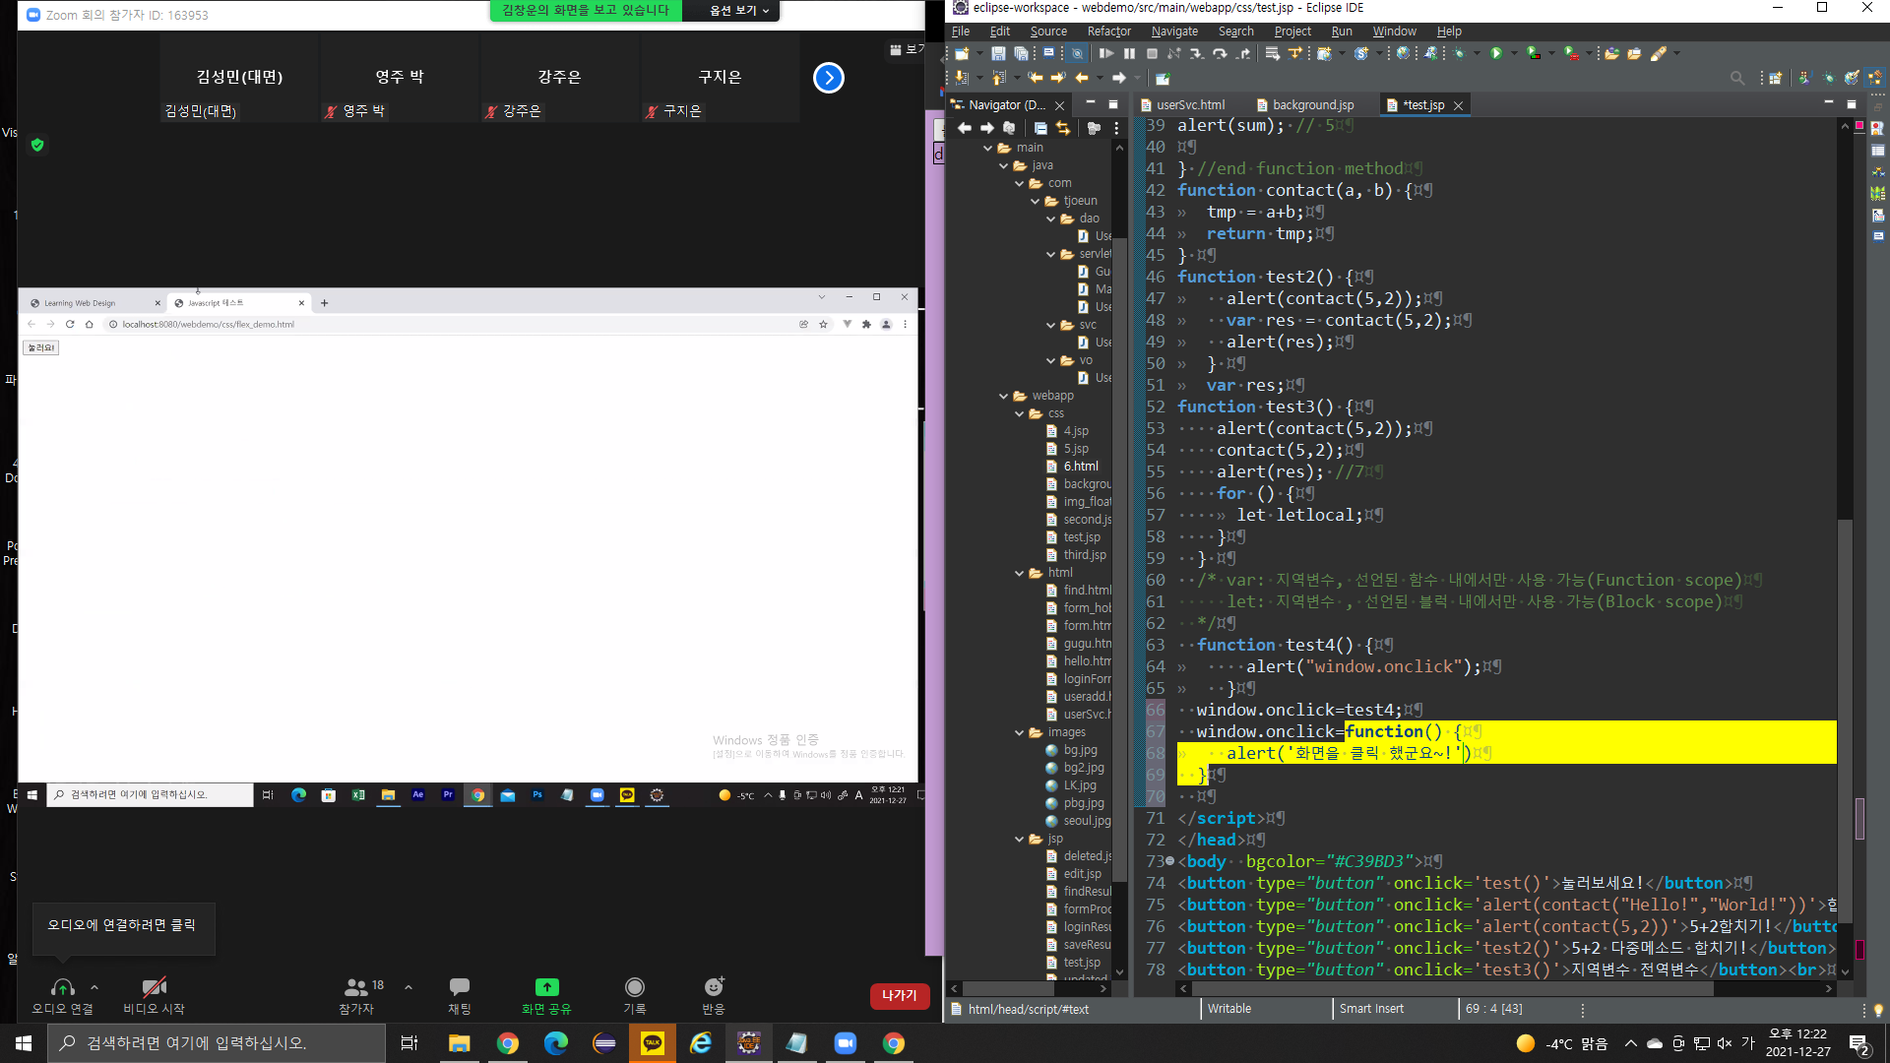The height and width of the screenshot is (1063, 1890).
Task: Open the Refactor menu
Action: click(1108, 31)
